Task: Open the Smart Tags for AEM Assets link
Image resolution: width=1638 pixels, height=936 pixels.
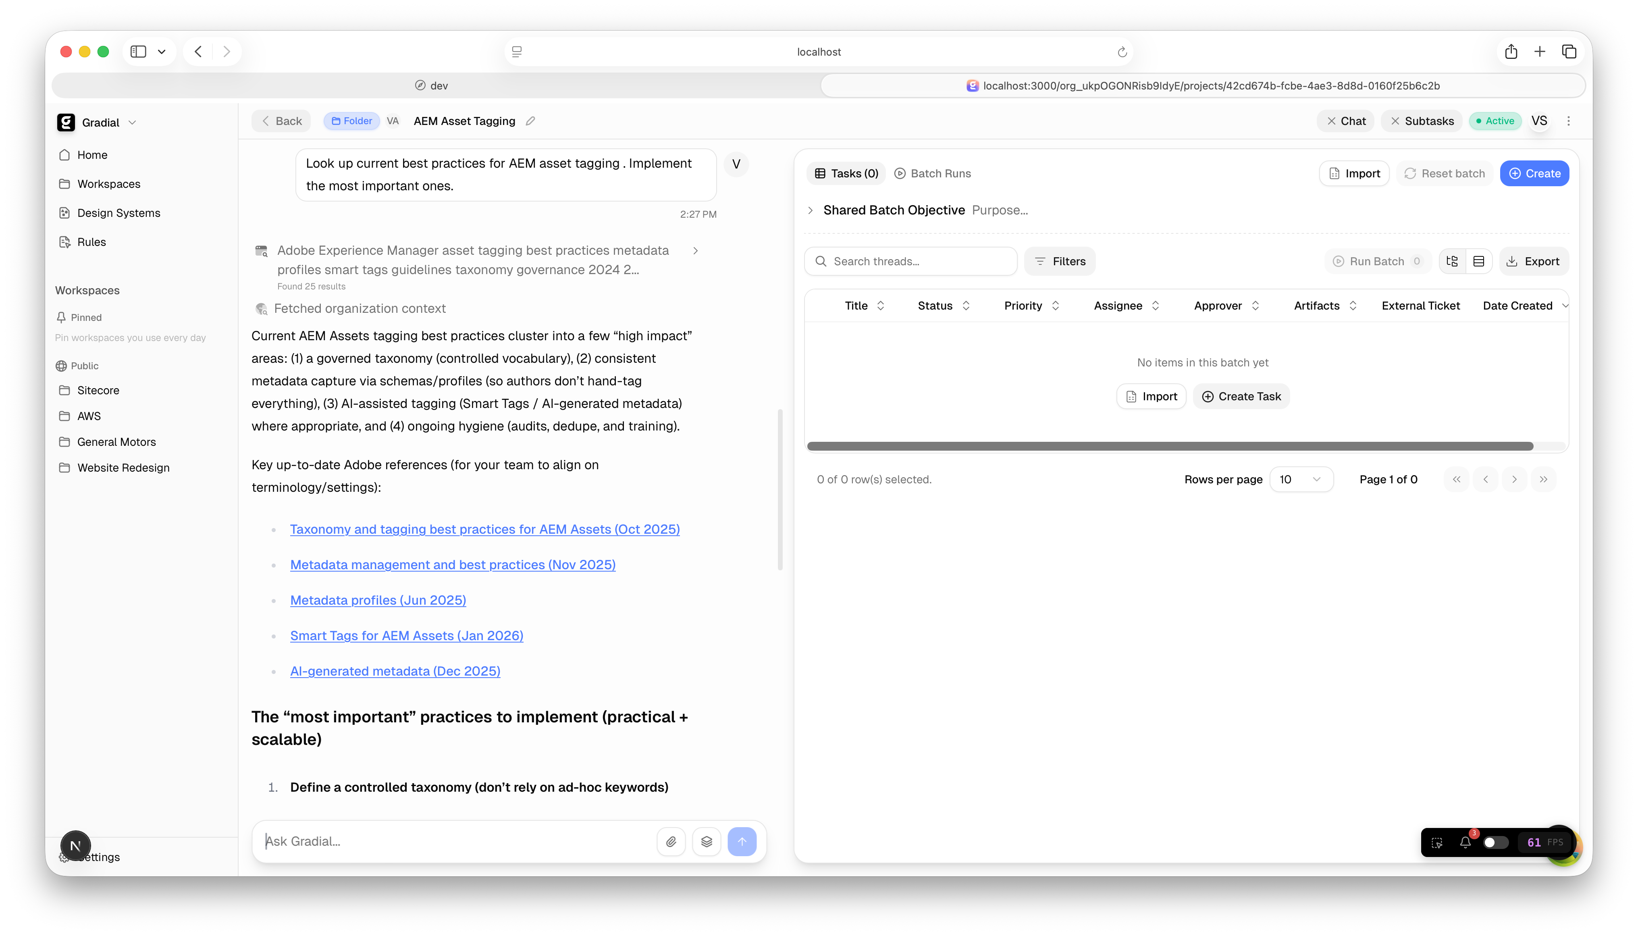Action: tap(406, 635)
